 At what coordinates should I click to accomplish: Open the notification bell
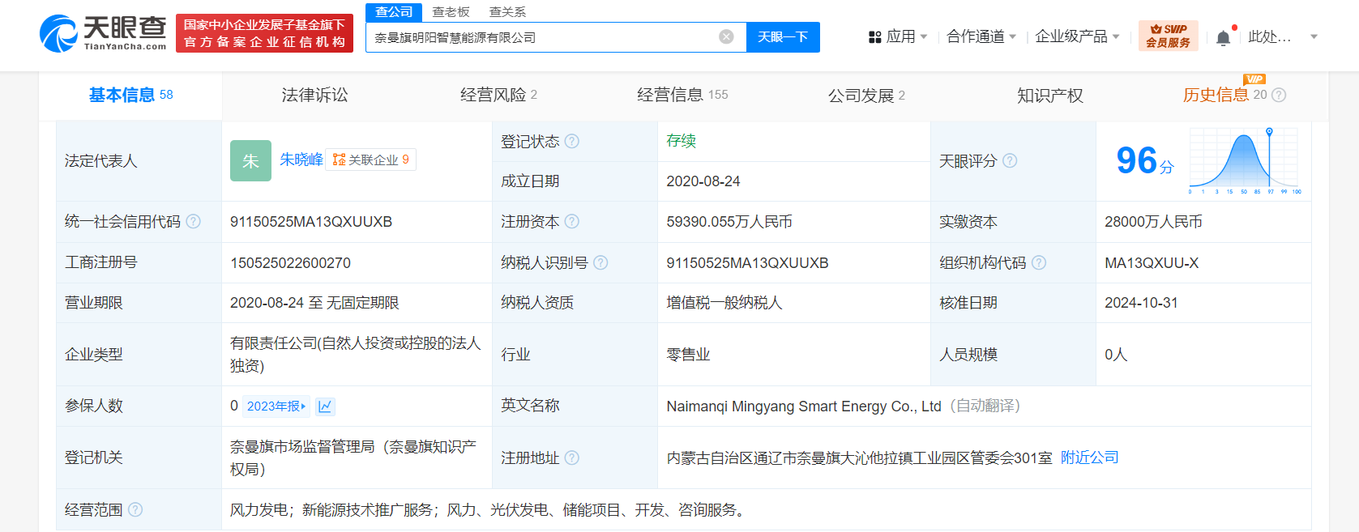click(x=1224, y=37)
